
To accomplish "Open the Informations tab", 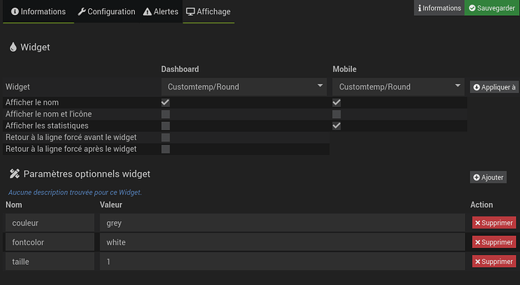I will pos(38,11).
